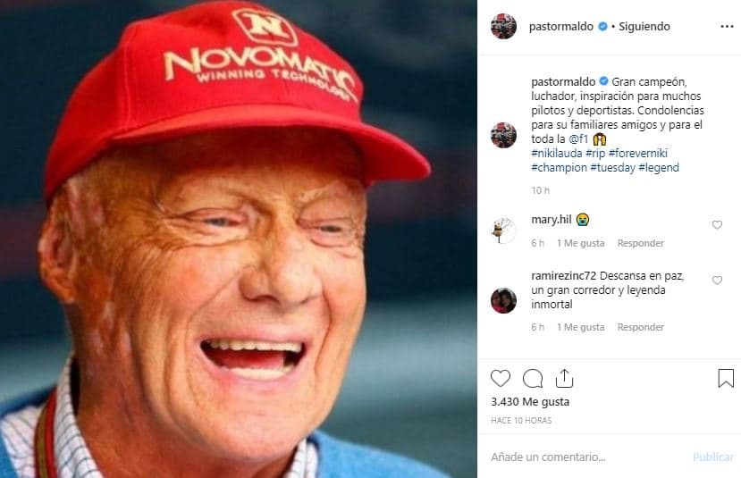Viewport: 741px width, 478px height.
Task: Open mary.hil's profile picture
Action: (503, 231)
